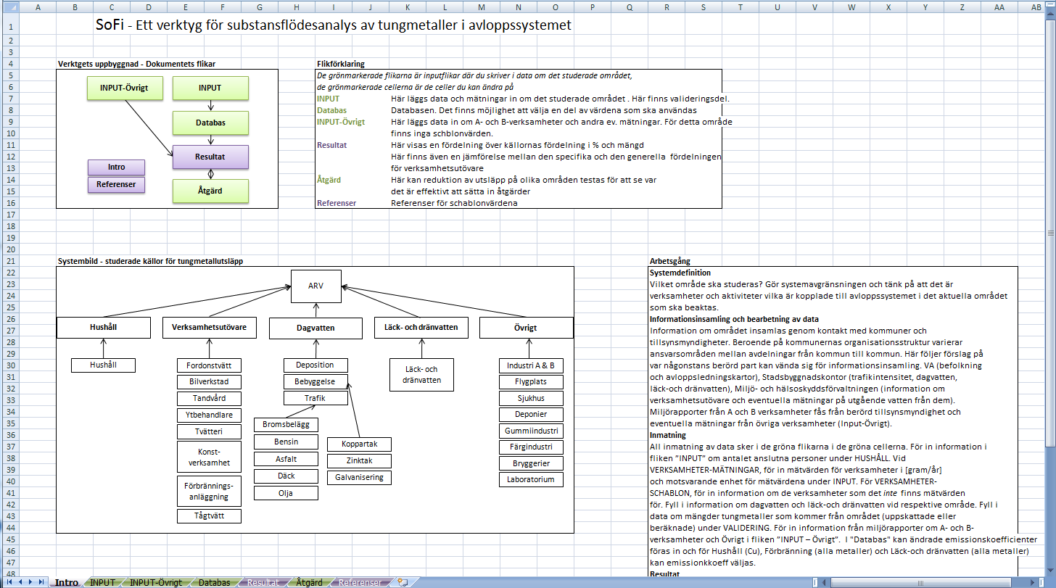The image size is (1056, 588).
Task: Click the Intro box in flowchart
Action: tap(116, 167)
